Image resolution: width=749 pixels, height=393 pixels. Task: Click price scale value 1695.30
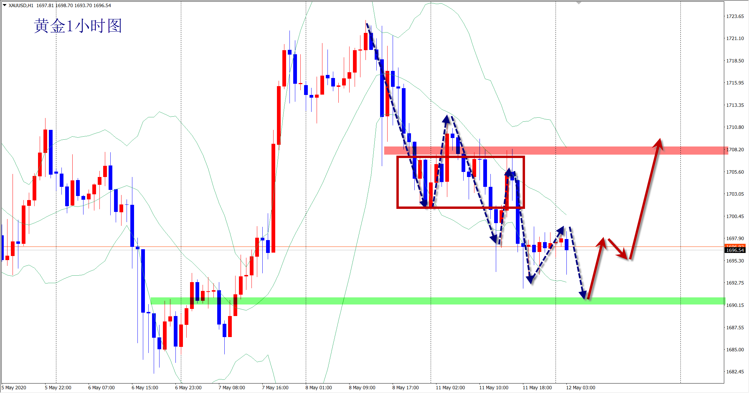tap(735, 261)
